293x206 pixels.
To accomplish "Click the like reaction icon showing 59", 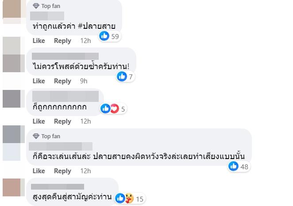I will pyautogui.click(x=104, y=36).
